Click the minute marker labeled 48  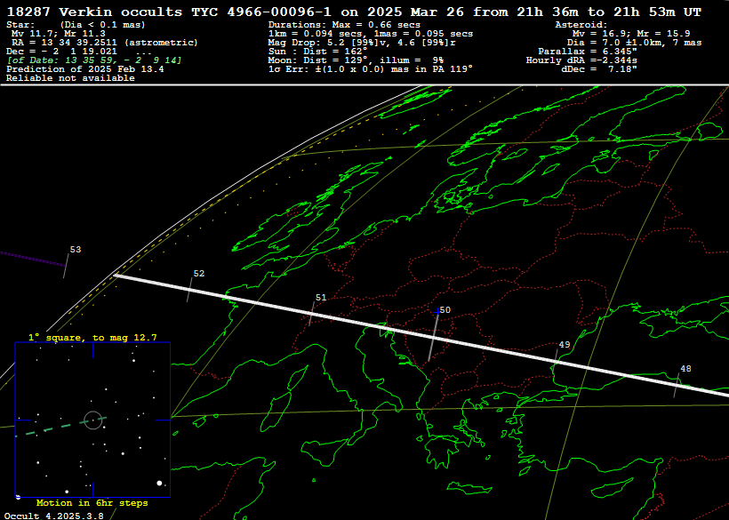(x=685, y=369)
